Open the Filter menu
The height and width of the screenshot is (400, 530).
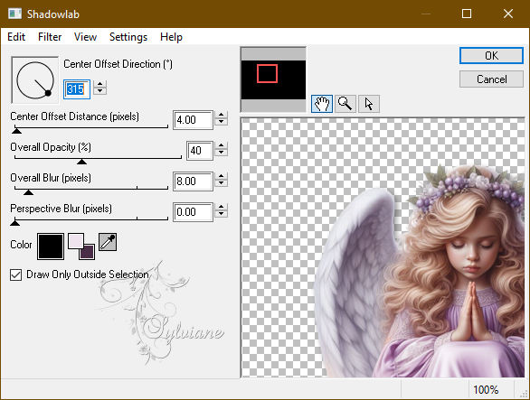click(x=50, y=37)
